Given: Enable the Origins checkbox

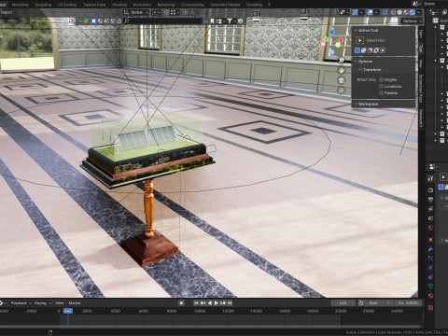Looking at the screenshot, I should tap(381, 79).
